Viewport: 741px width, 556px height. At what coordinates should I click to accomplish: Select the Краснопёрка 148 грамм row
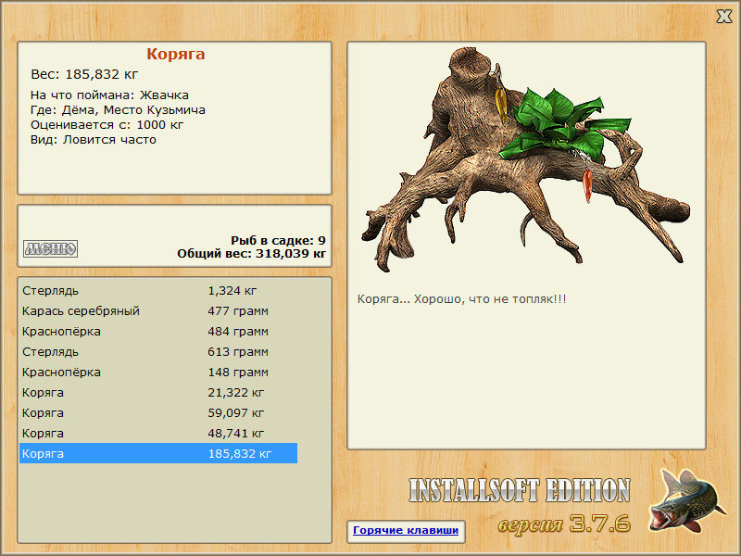click(x=158, y=372)
